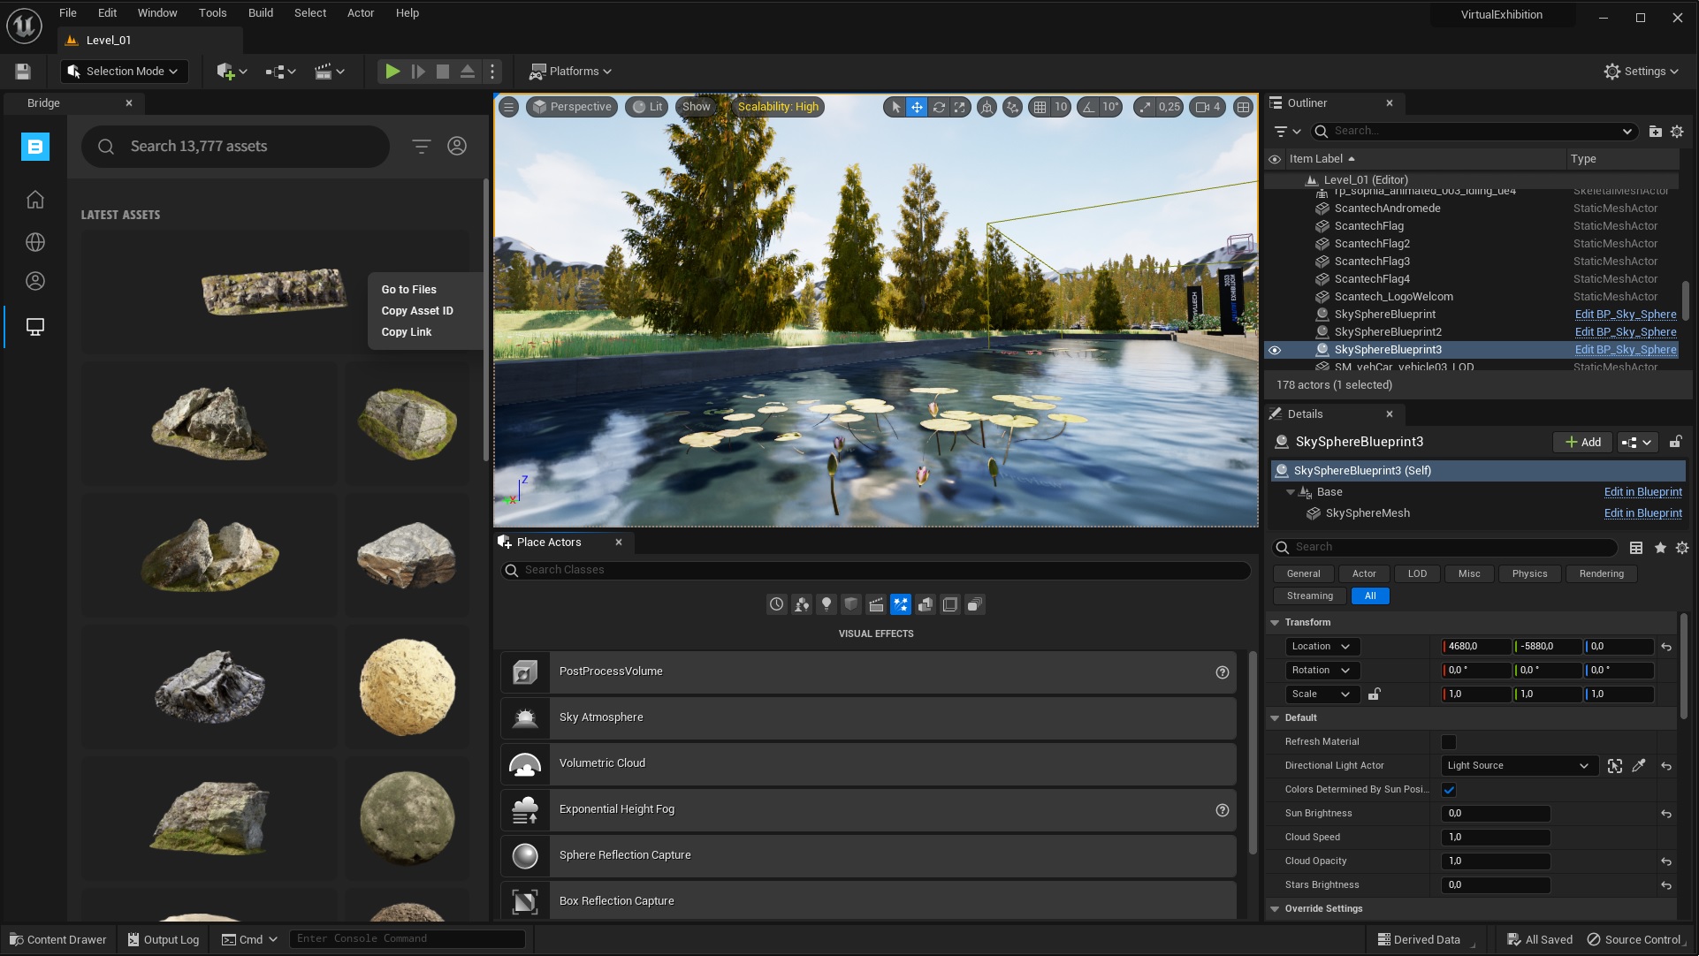Switch to the Level_01 tab

pyautogui.click(x=113, y=40)
